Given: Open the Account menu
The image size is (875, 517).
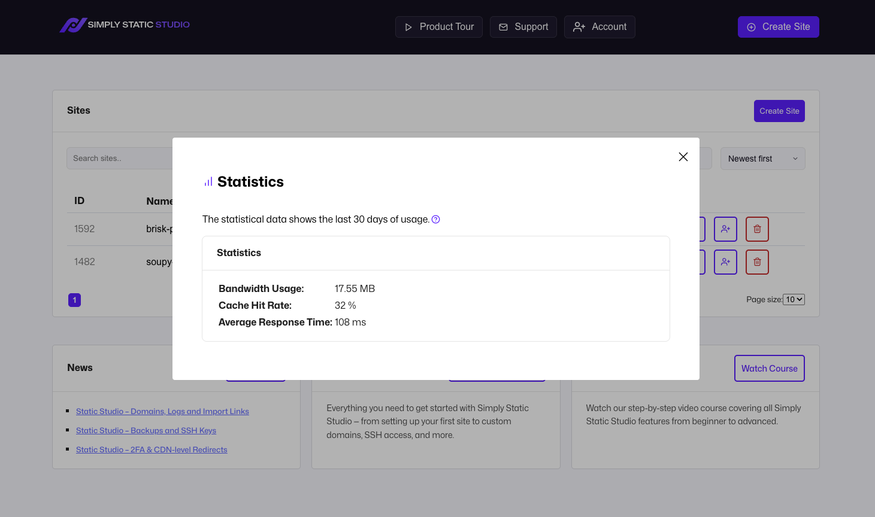Looking at the screenshot, I should pos(600,27).
